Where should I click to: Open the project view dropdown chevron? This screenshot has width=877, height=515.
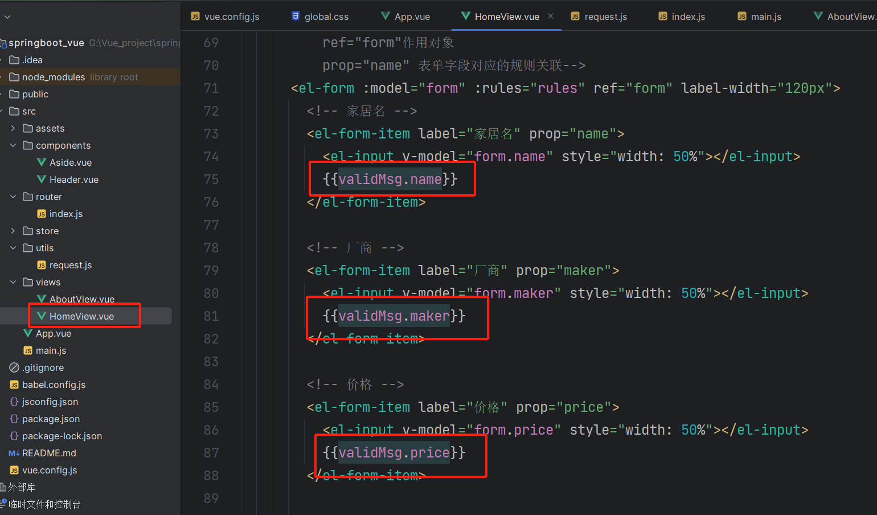point(7,17)
